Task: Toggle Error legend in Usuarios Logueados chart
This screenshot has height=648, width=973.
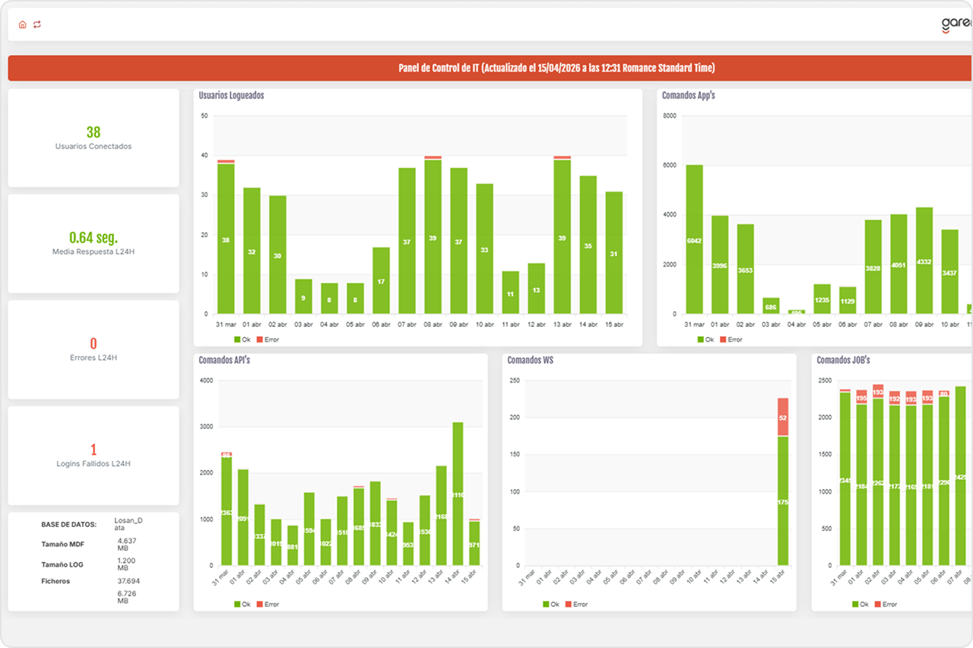Action: (268, 339)
